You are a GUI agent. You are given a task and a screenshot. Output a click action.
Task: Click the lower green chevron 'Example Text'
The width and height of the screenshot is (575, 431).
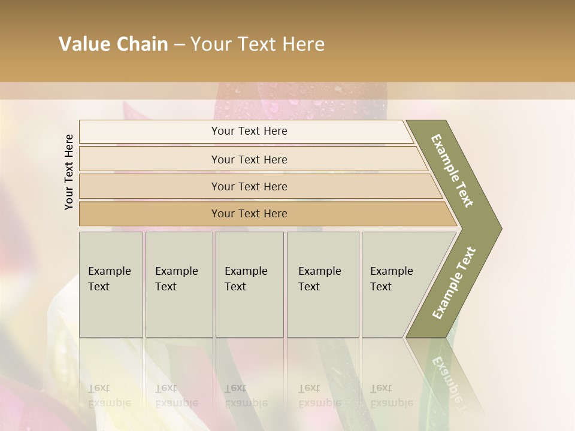[454, 283]
